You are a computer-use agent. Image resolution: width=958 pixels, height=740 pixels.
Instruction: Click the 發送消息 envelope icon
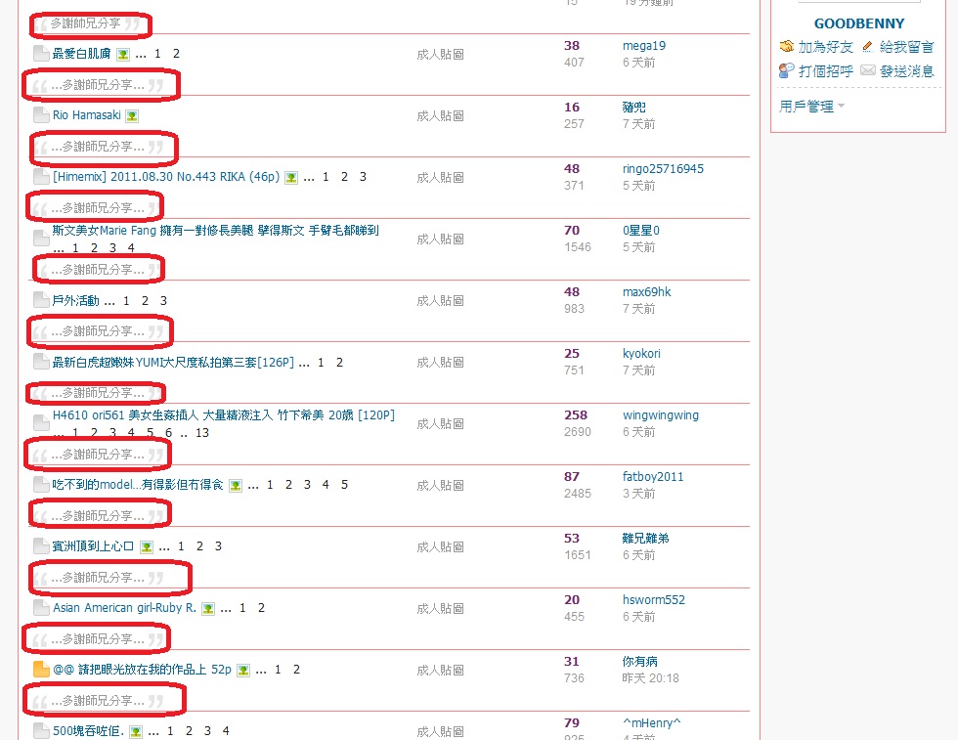coord(868,71)
